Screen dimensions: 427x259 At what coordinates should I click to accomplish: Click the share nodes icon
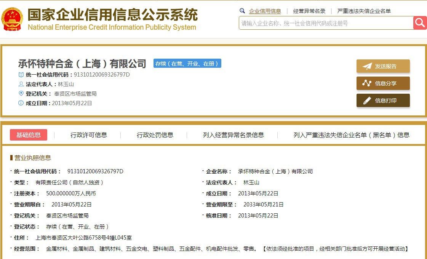tap(367, 83)
